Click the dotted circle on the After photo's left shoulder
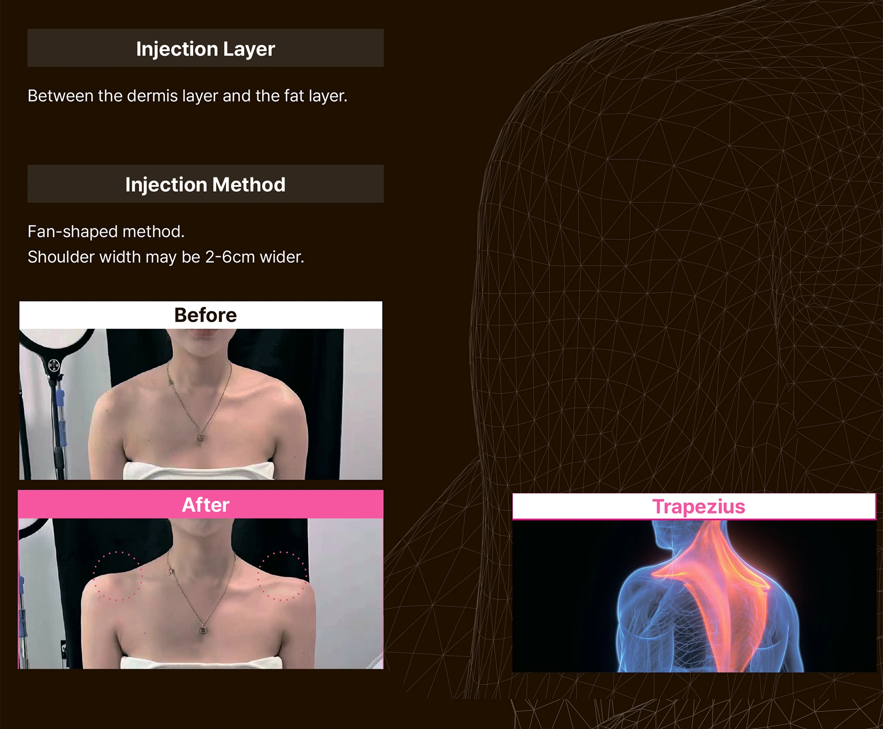This screenshot has height=729, width=883. tap(117, 576)
